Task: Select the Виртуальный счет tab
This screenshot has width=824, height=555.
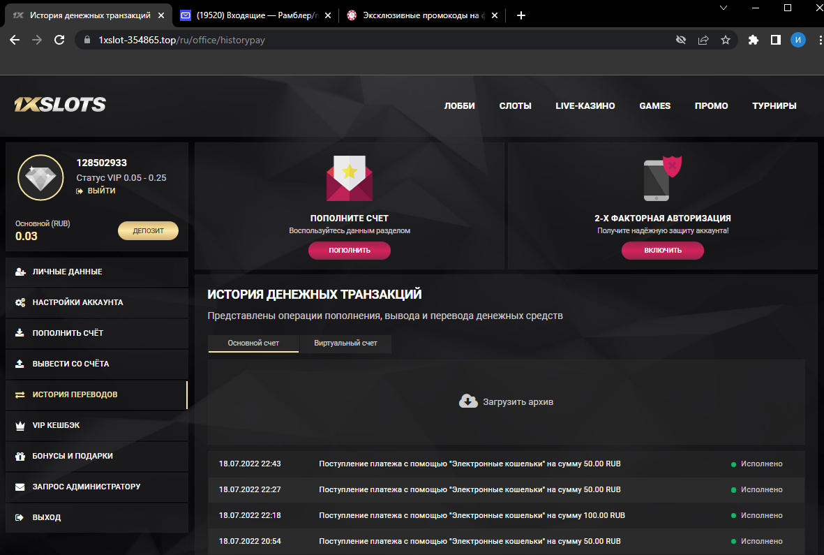Action: pyautogui.click(x=346, y=343)
